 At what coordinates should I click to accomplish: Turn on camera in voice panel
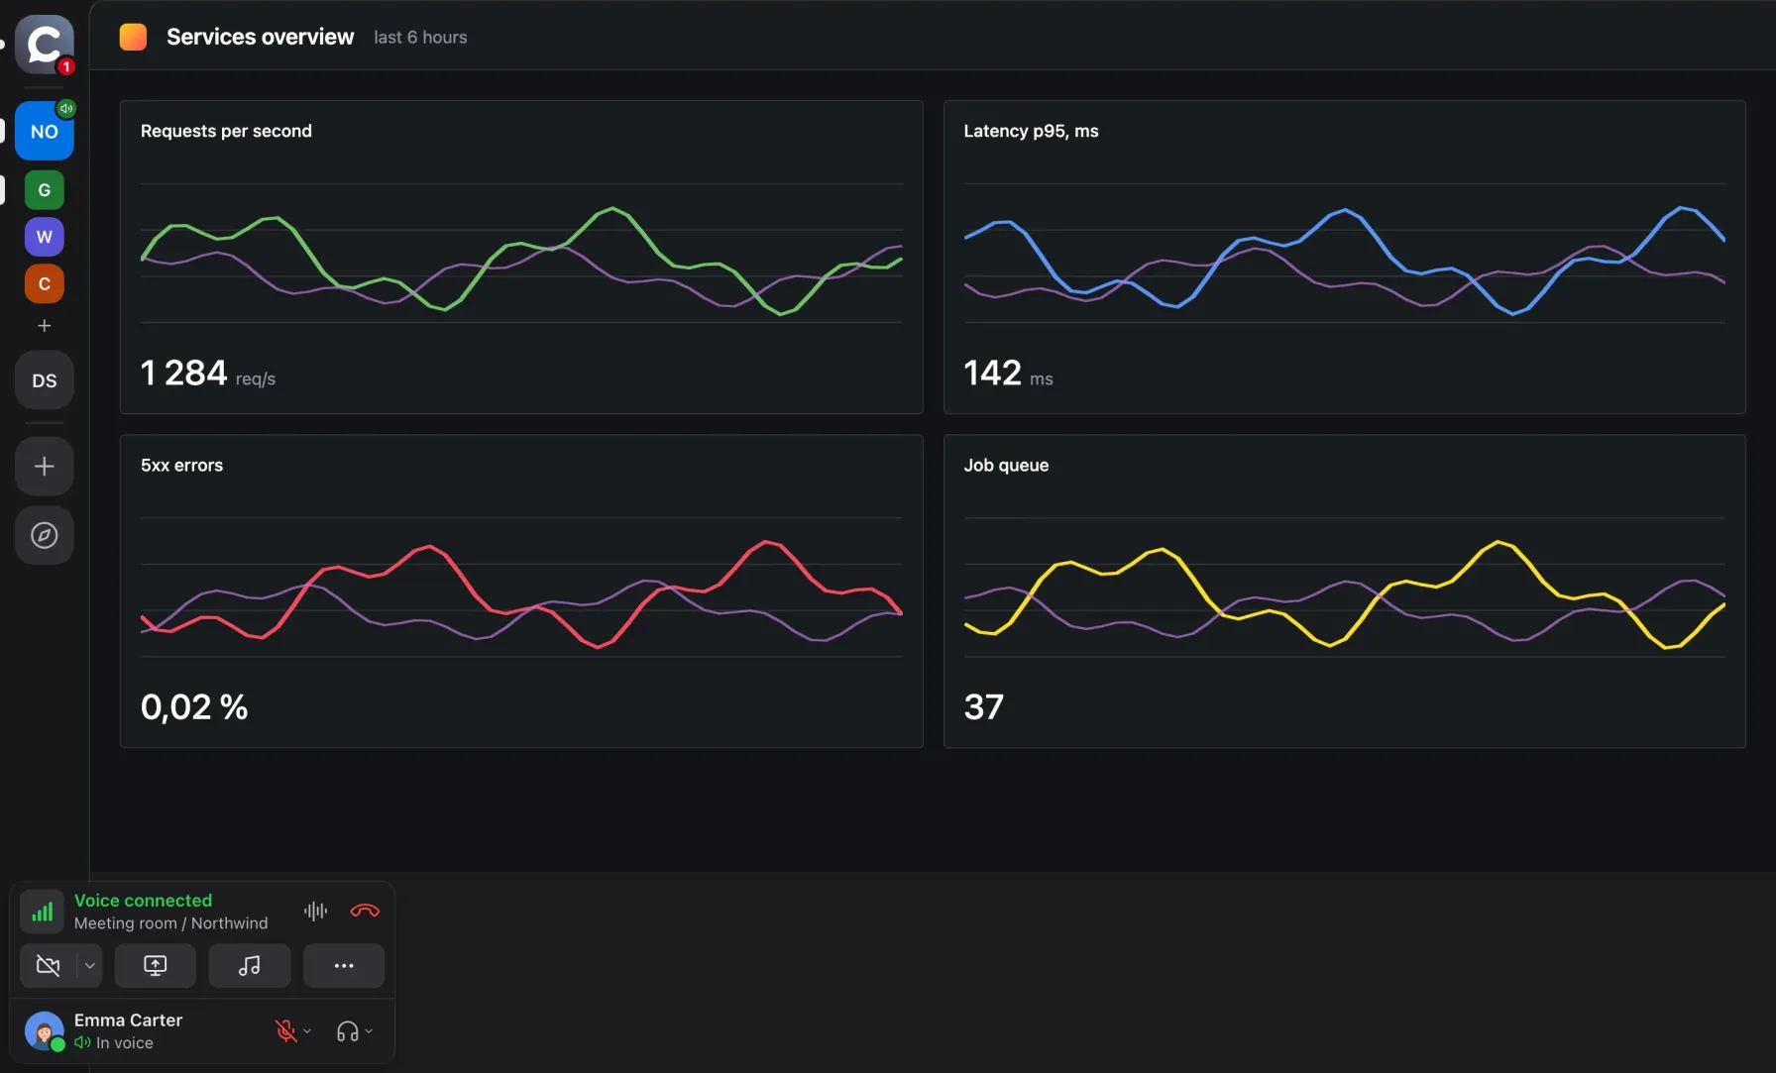[49, 965]
